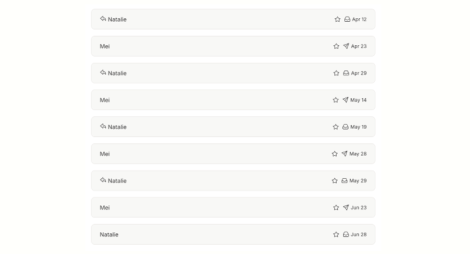Click the inbox icon next to Apr 12
The height and width of the screenshot is (254, 470).
click(x=347, y=19)
